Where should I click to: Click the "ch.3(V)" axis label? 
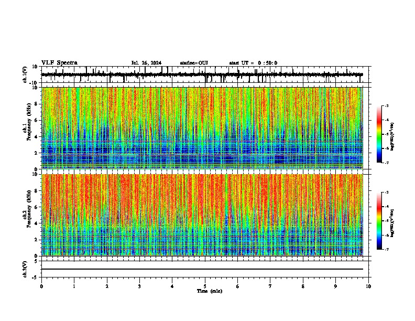25,269
